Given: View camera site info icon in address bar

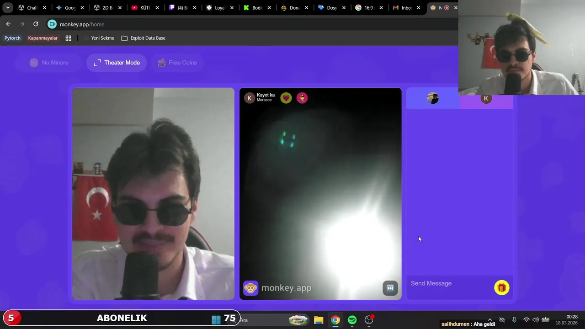Looking at the screenshot, I should (x=52, y=24).
